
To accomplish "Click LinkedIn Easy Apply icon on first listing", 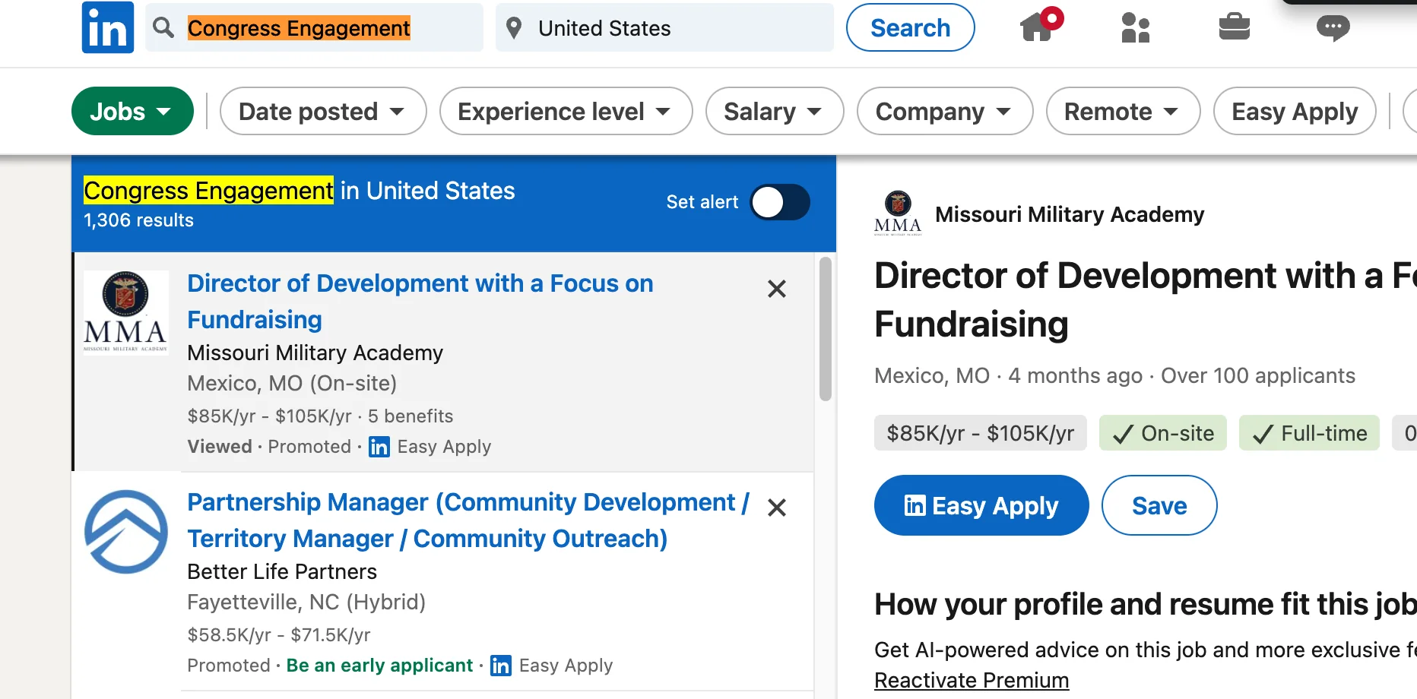I will 379,447.
